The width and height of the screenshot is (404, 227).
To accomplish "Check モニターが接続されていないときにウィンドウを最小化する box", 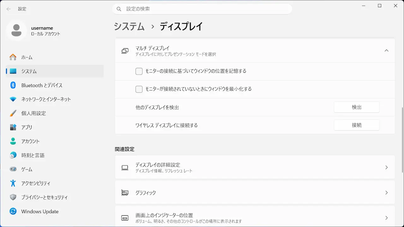I will click(x=139, y=89).
